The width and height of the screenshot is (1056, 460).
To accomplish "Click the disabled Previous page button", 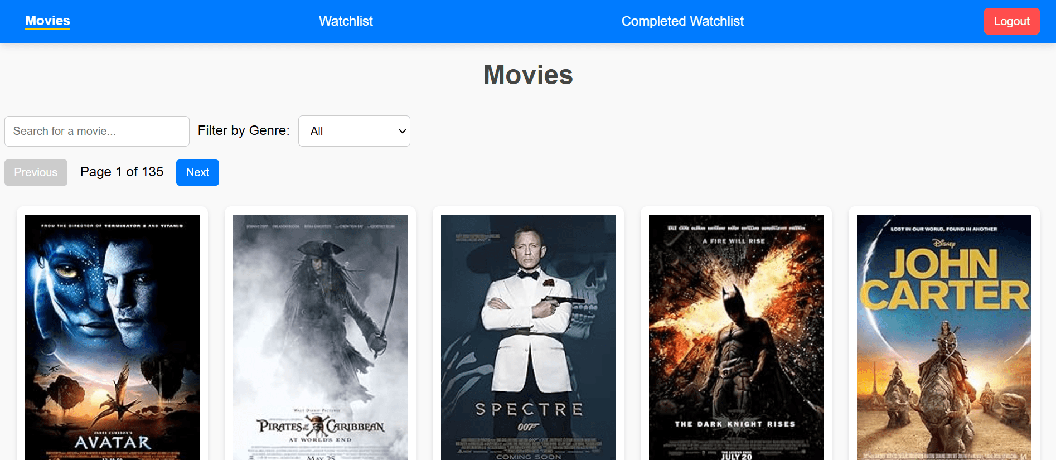I will [36, 172].
